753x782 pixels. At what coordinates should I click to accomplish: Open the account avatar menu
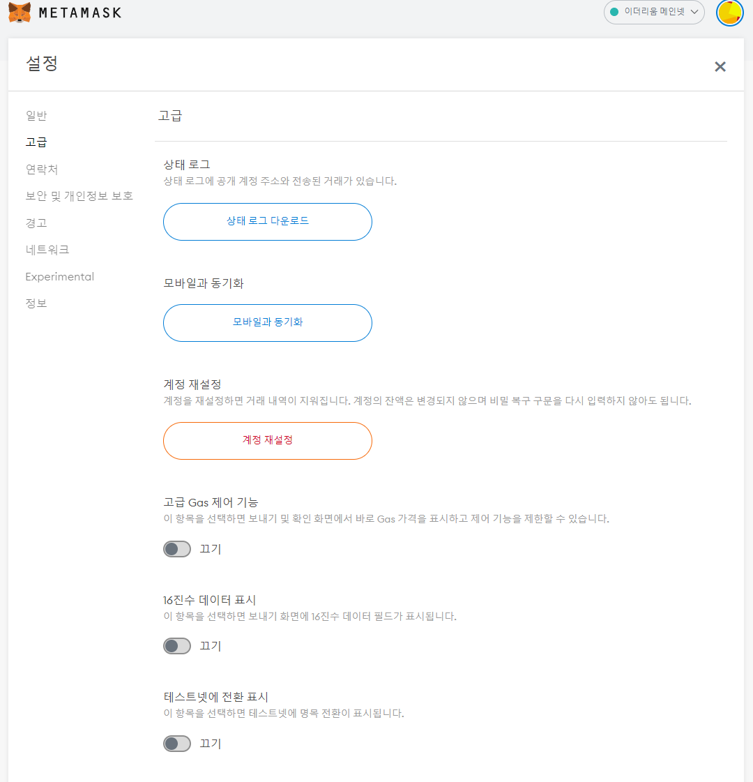[x=729, y=13]
